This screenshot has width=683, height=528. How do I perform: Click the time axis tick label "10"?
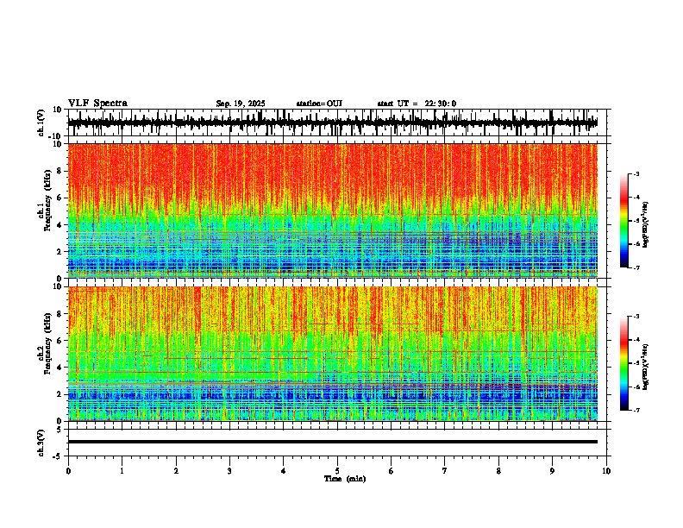click(606, 471)
